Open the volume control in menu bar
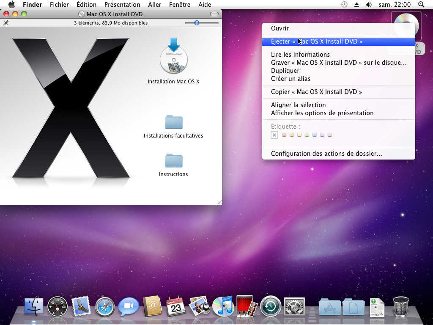 point(368,5)
